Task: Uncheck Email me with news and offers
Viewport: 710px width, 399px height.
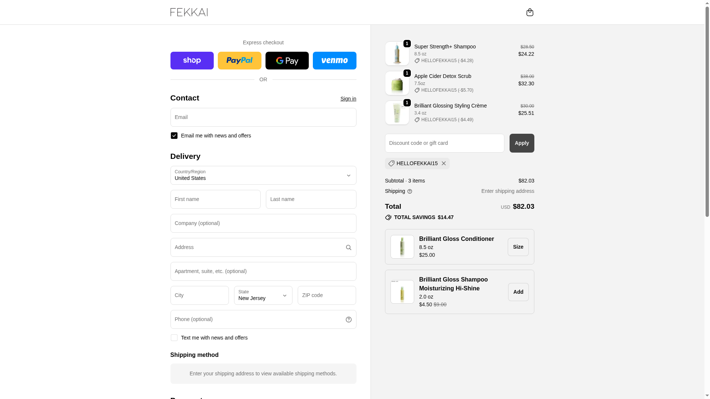Action: (x=174, y=136)
